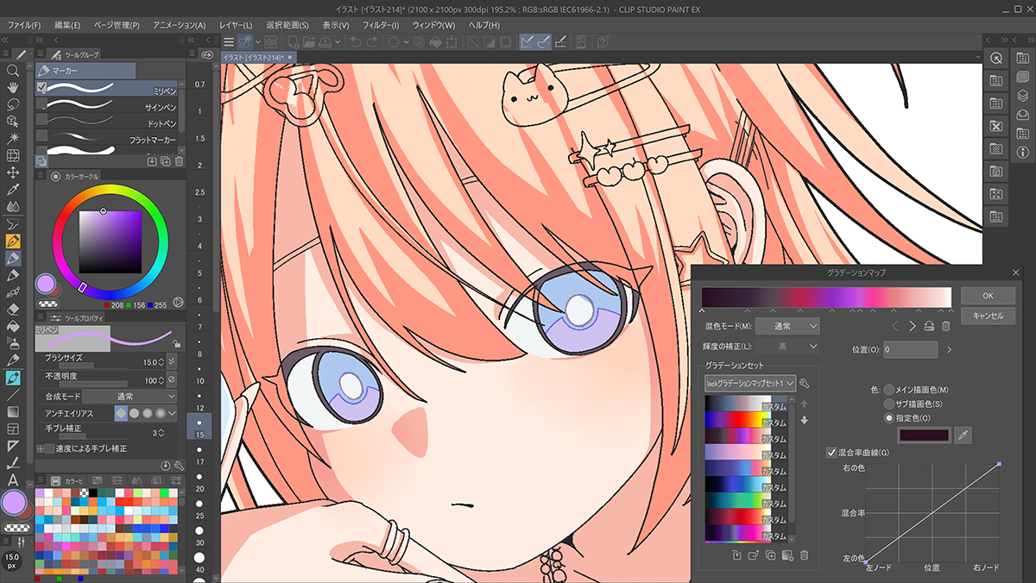Image resolution: width=1036 pixels, height=583 pixels.
Task: Uncheck the 混合率曲線 checkbox
Action: [x=832, y=453]
